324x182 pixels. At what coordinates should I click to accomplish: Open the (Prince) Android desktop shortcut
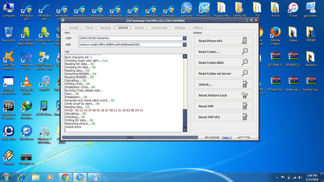point(9,85)
